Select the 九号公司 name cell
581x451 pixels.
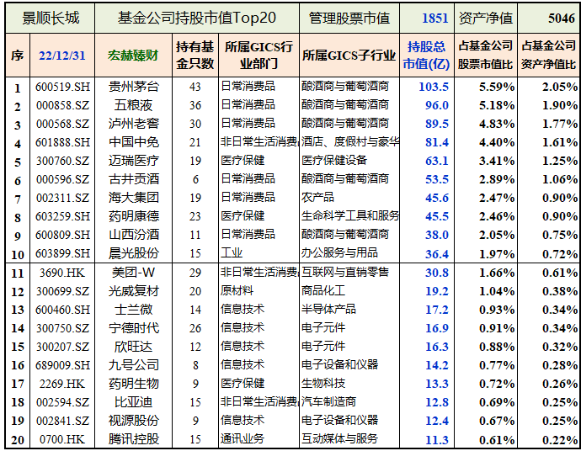[x=133, y=365]
